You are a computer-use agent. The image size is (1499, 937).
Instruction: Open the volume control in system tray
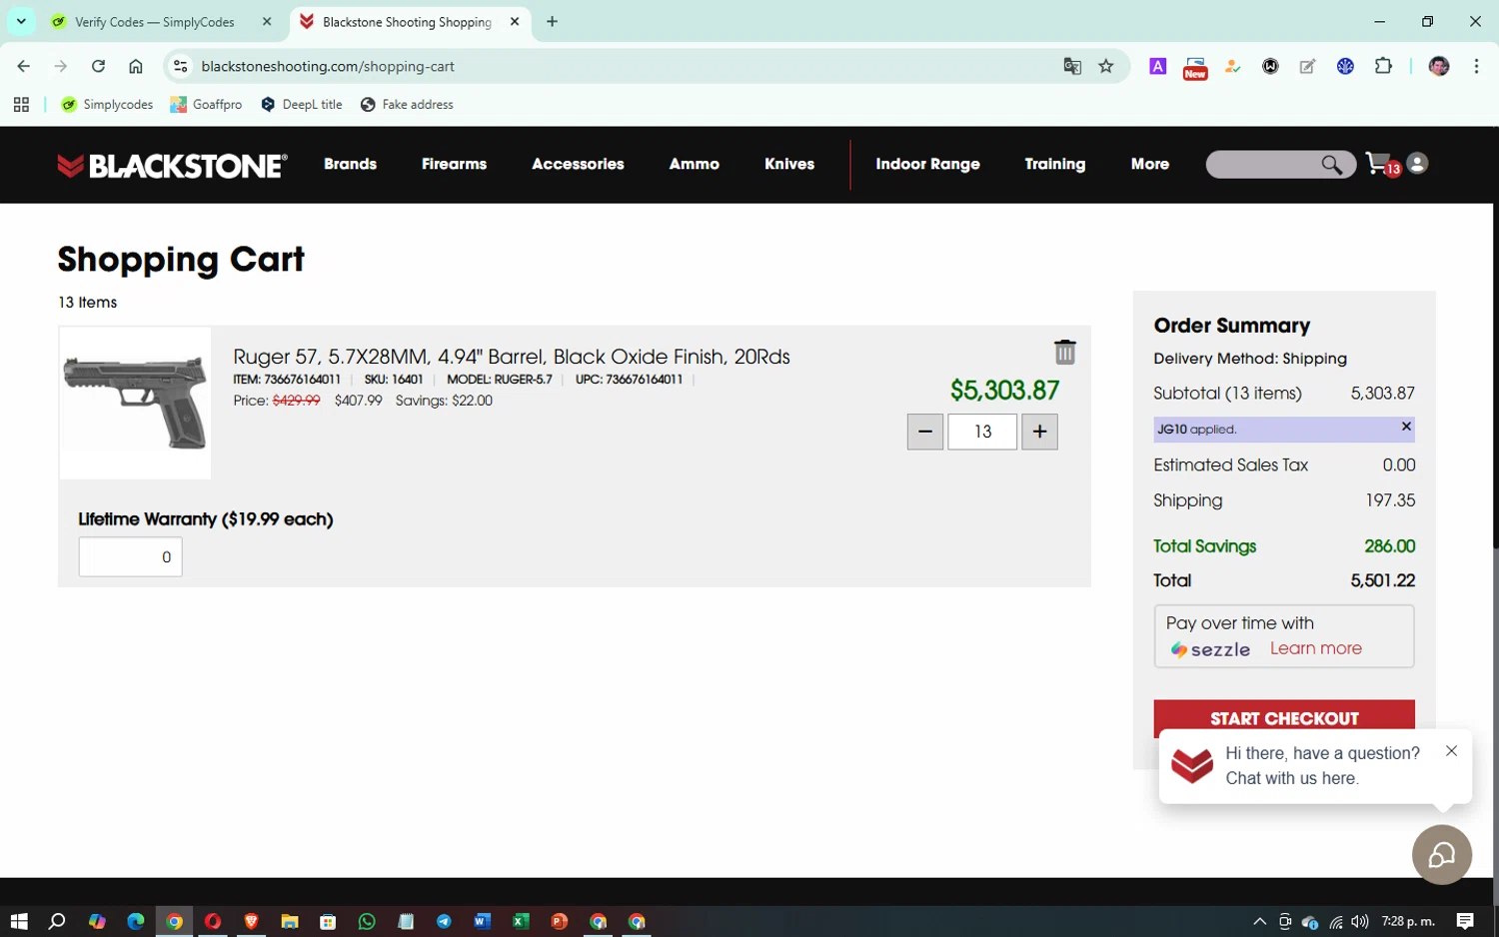pos(1360,921)
